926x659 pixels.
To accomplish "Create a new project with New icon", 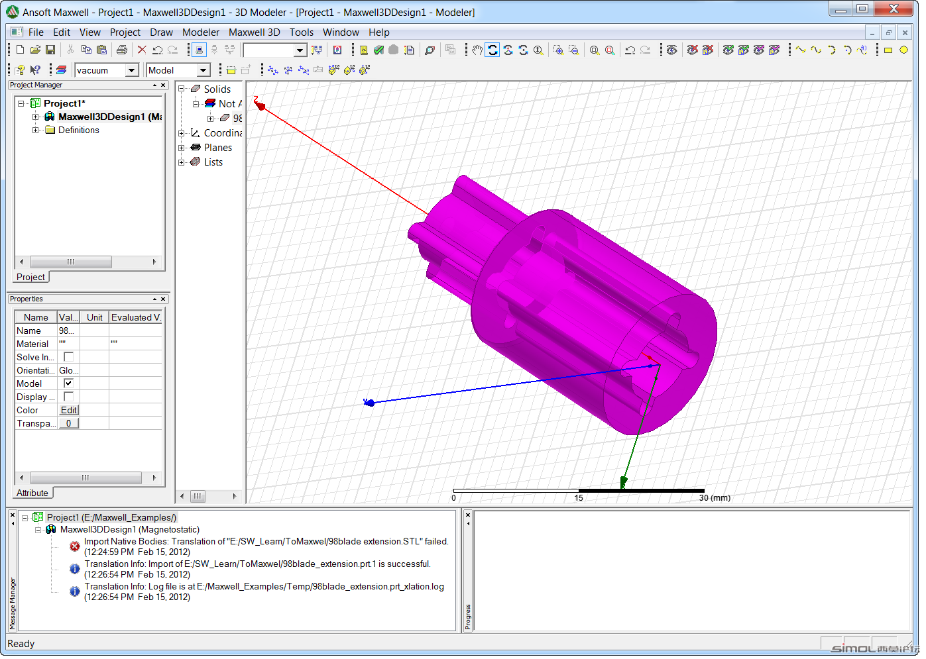I will click(20, 50).
